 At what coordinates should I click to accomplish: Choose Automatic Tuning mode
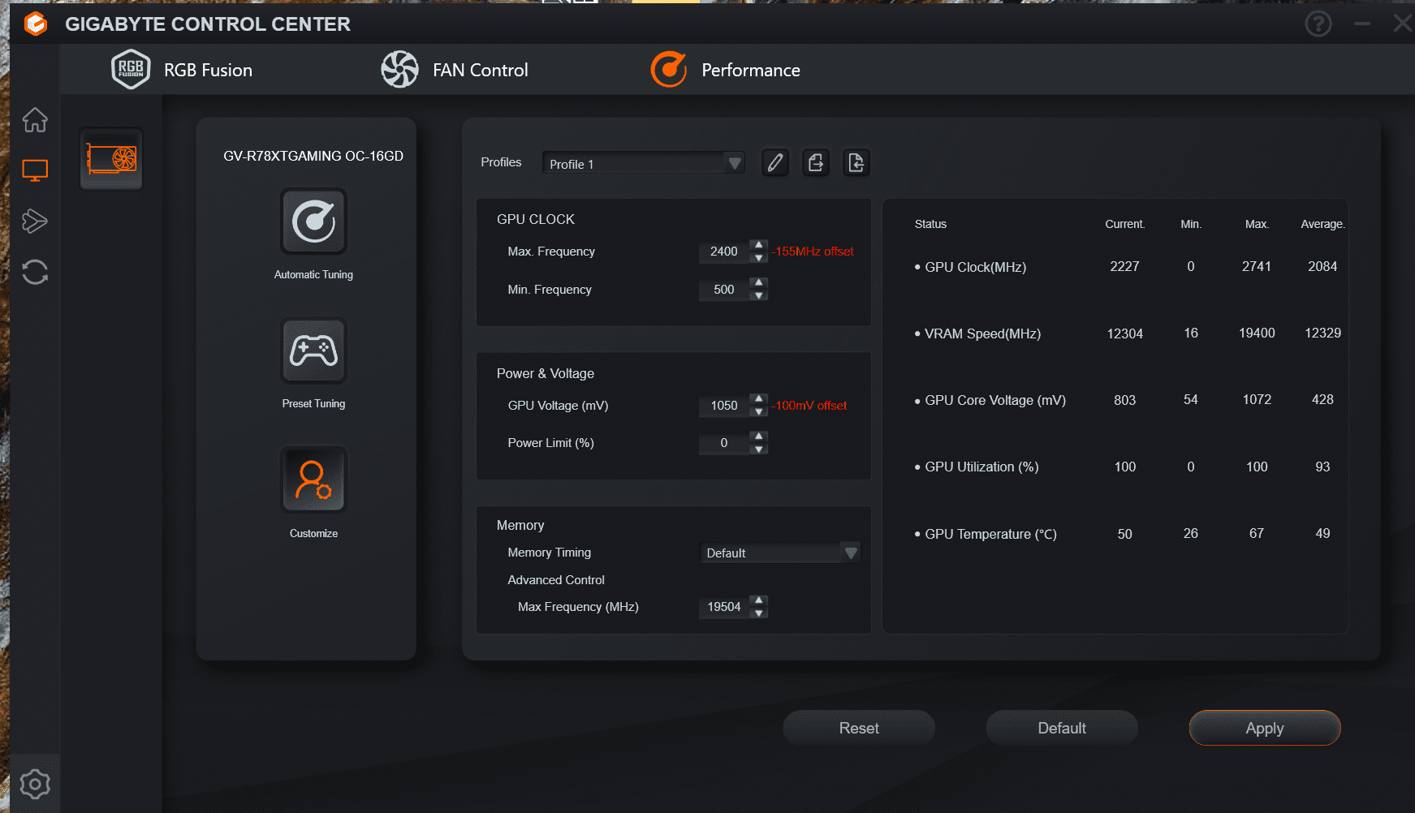[313, 222]
